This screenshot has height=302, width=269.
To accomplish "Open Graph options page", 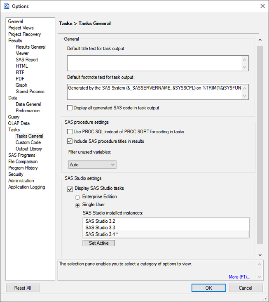I will pos(21,85).
